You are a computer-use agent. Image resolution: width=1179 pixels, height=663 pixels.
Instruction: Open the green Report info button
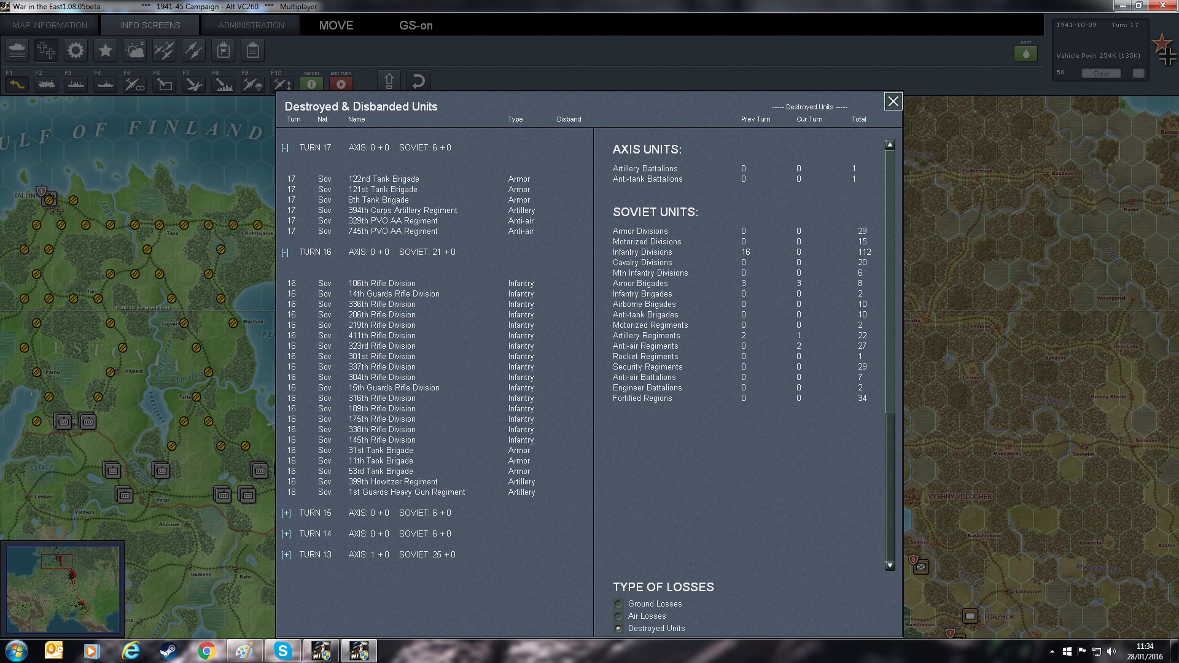click(311, 84)
